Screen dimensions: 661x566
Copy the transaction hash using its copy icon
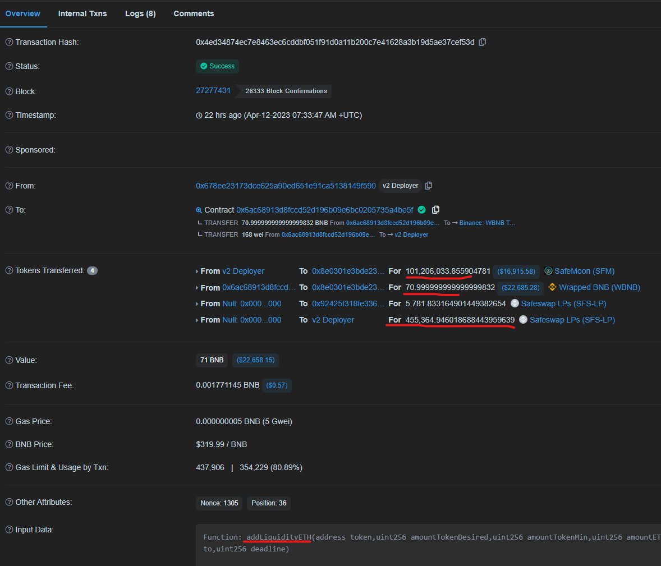pyautogui.click(x=481, y=42)
